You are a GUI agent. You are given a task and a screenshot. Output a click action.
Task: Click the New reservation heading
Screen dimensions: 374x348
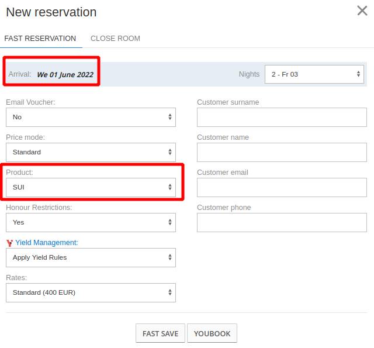[51, 12]
